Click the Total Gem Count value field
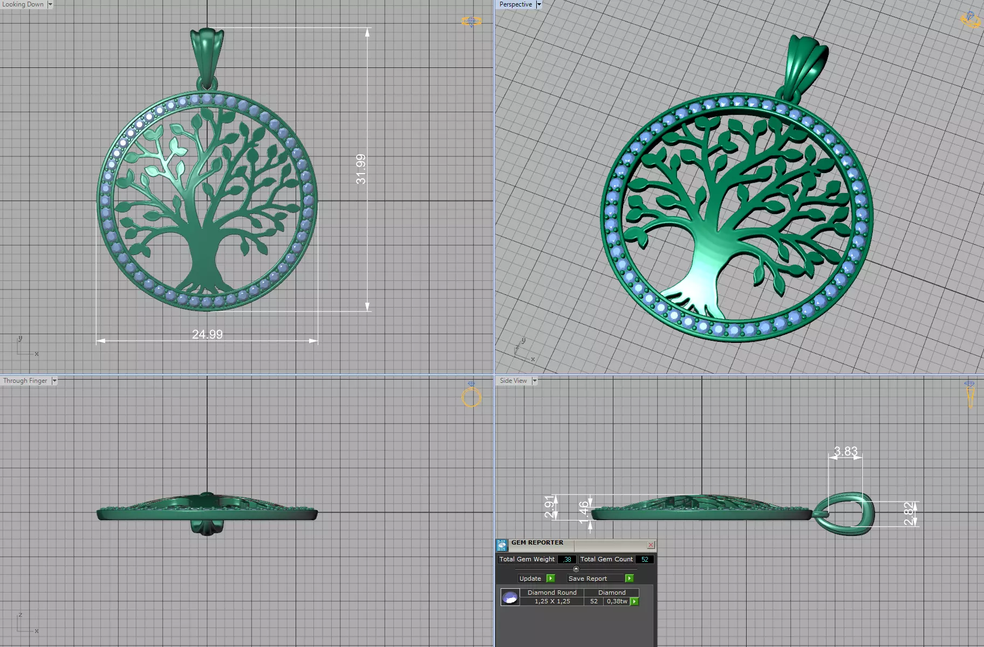984x647 pixels. [645, 559]
